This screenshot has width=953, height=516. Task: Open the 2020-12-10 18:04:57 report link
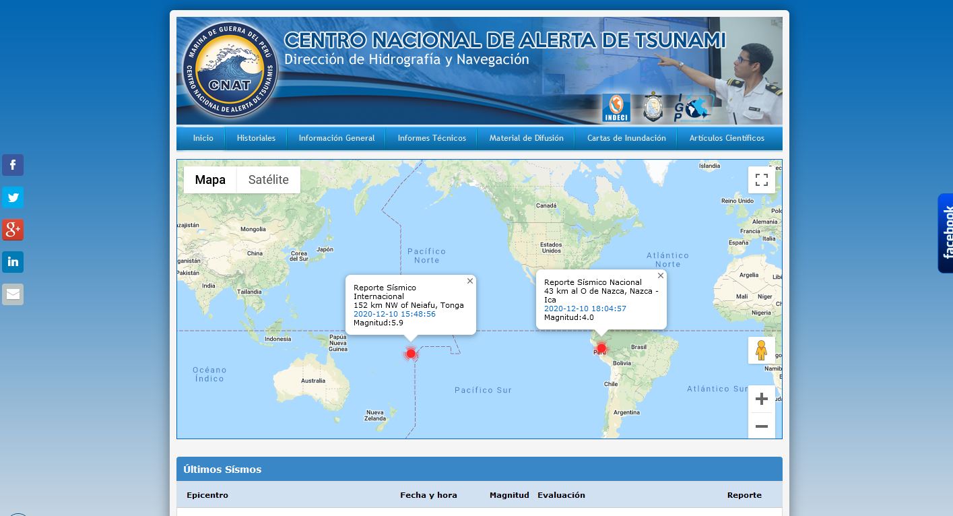click(585, 309)
